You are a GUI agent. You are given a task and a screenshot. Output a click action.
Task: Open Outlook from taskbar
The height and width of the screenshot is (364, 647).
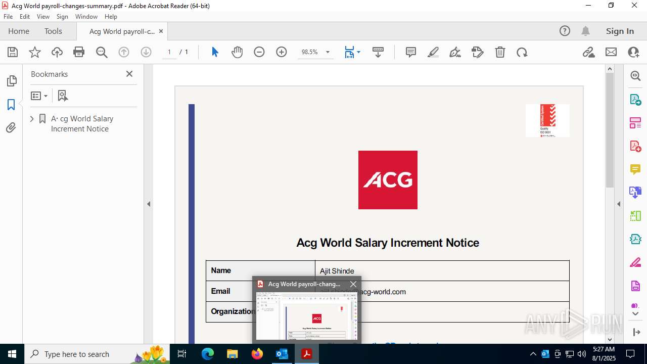[282, 354]
